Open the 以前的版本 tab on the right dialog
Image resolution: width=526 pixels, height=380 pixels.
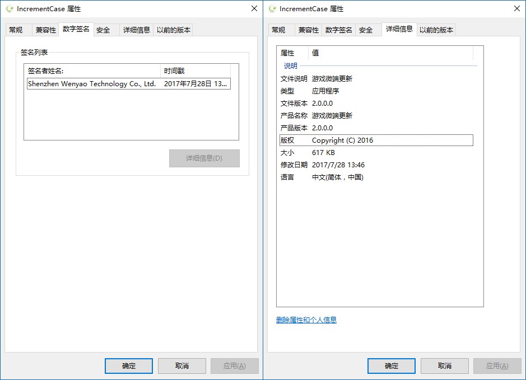[438, 30]
